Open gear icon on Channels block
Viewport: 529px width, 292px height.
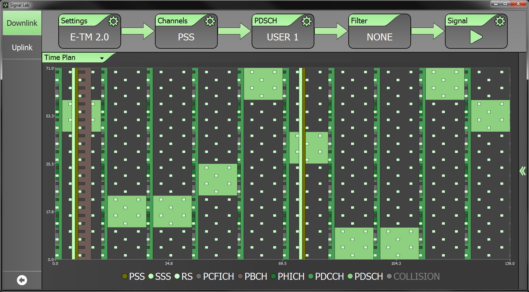(x=210, y=21)
